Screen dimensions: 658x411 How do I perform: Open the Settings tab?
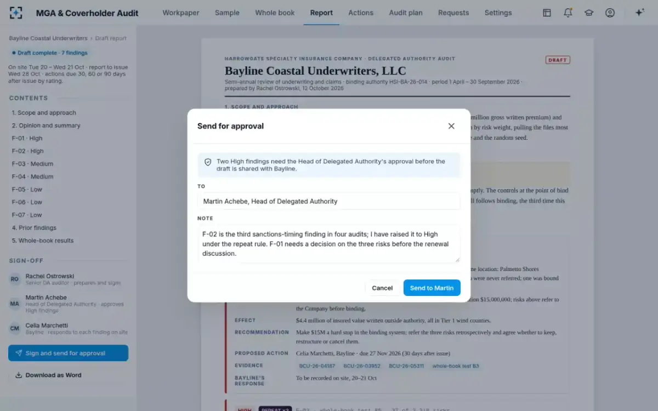498,13
